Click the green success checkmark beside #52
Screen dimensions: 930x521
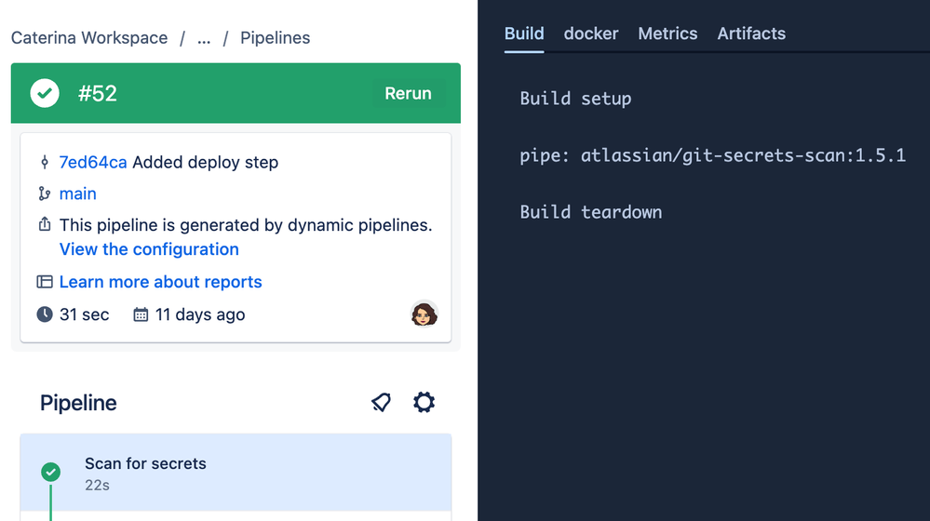[x=45, y=93]
